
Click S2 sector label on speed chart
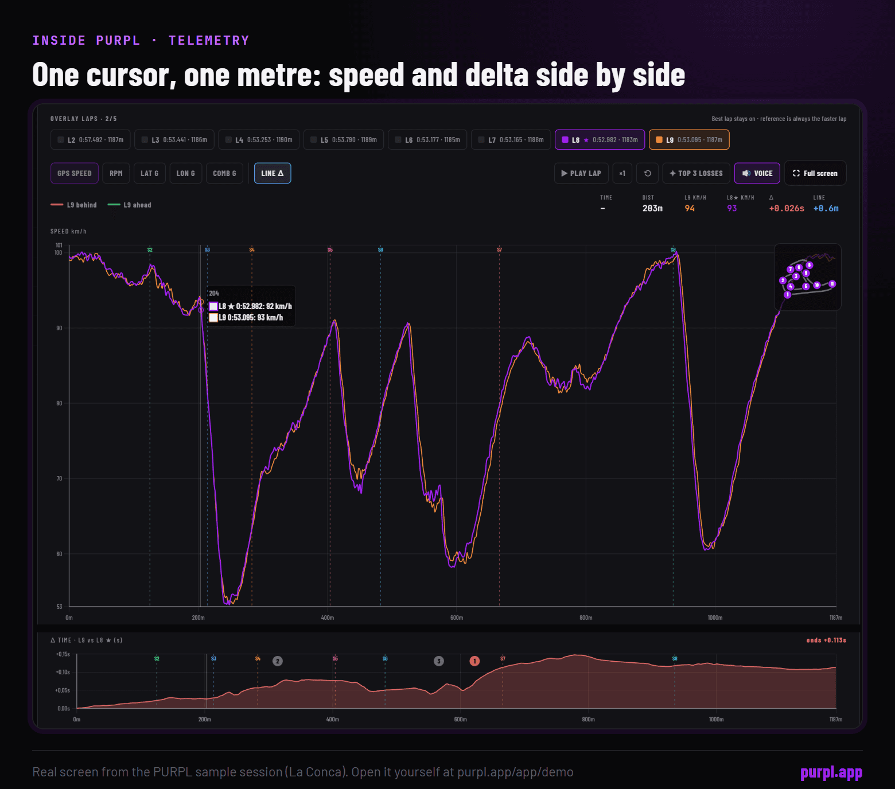(150, 249)
